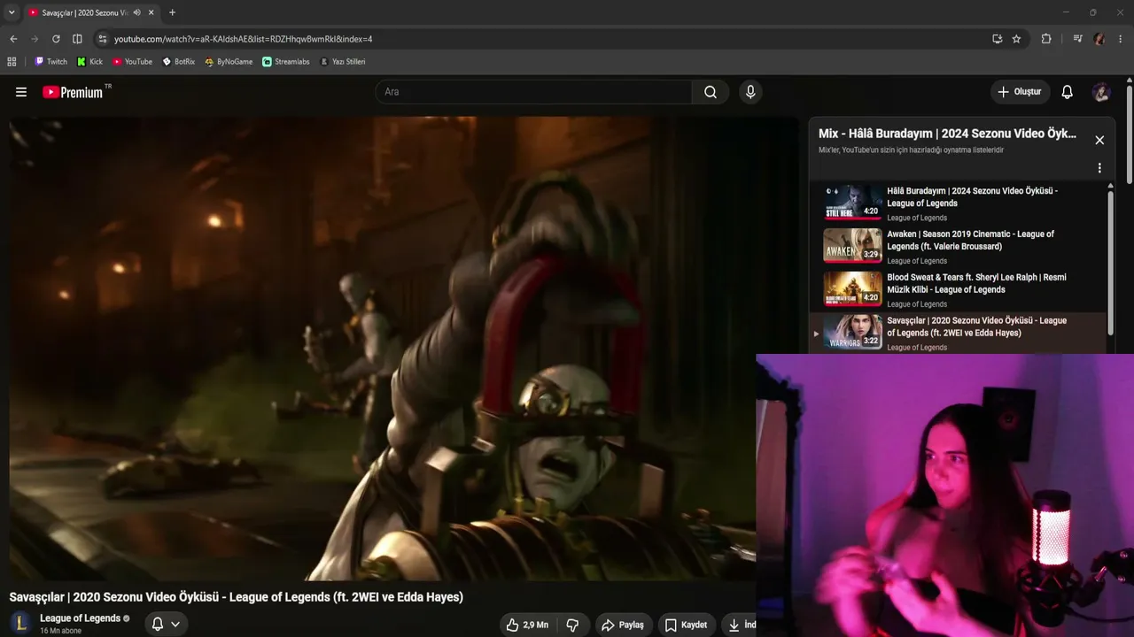Click the video title Savaşçılar text

pos(237,597)
